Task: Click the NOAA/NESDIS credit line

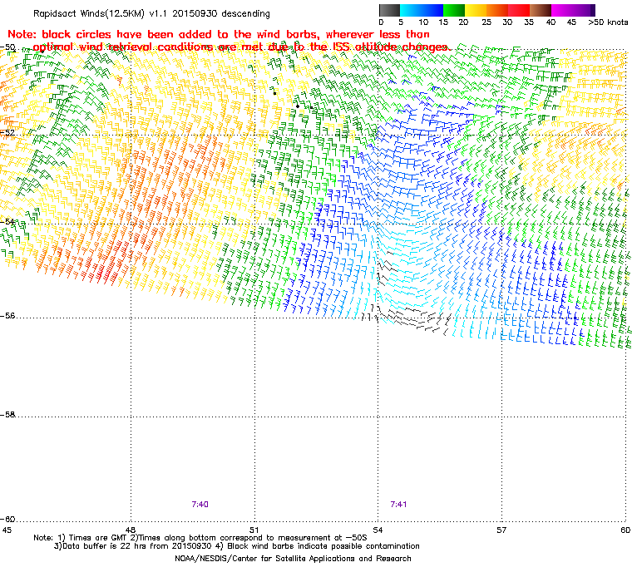Action: (293, 559)
